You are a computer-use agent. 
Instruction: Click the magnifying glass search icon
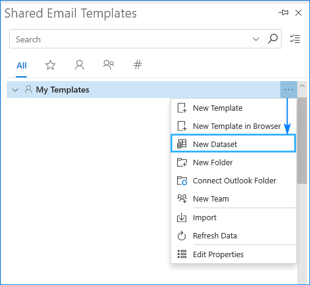coord(272,39)
